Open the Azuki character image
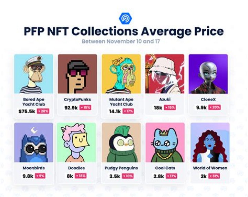The height and width of the screenshot is (197, 248). 165,73
